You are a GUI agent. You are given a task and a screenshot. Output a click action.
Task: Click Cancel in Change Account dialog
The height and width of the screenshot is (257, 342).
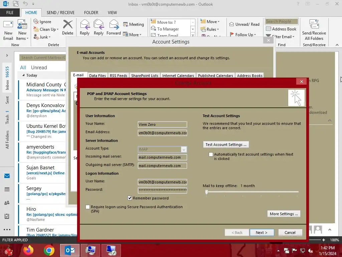290,233
